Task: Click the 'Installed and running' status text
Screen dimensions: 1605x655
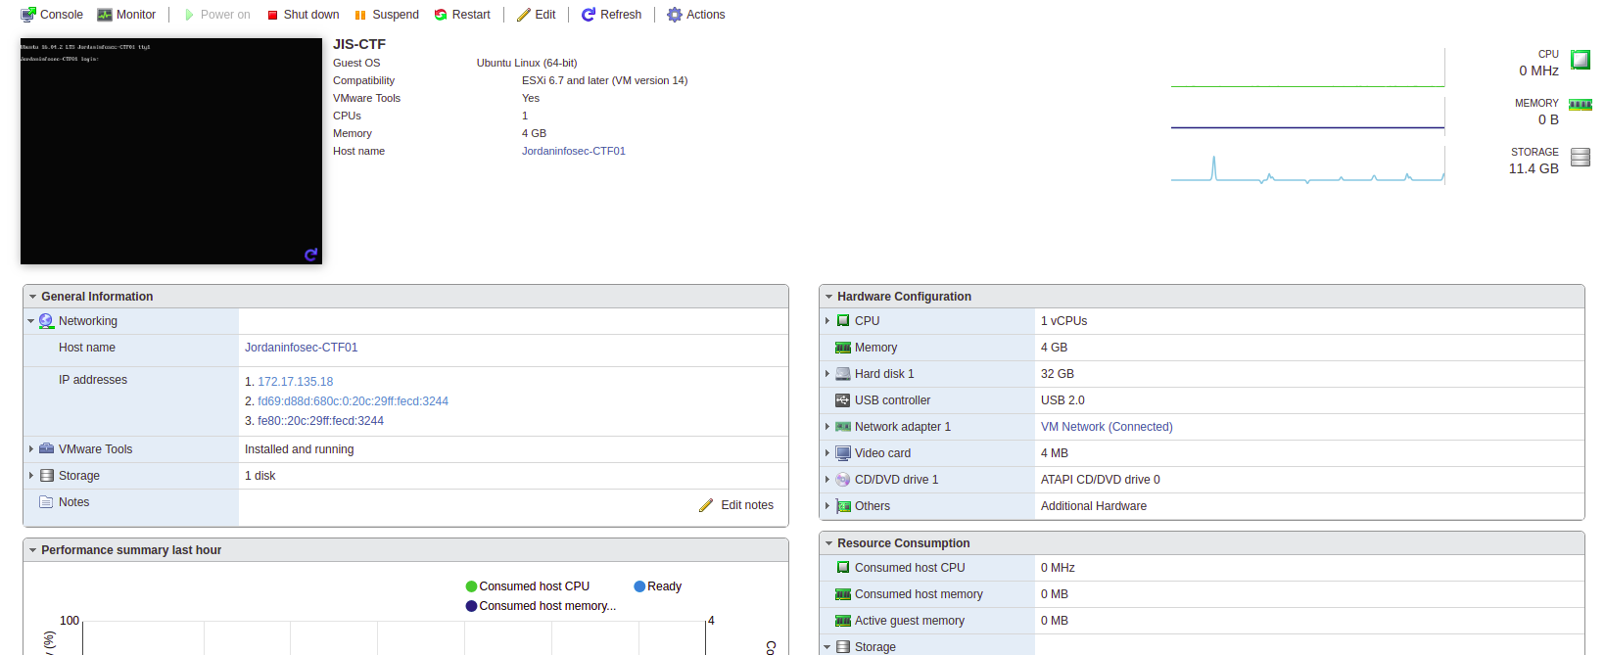Action: point(300,449)
